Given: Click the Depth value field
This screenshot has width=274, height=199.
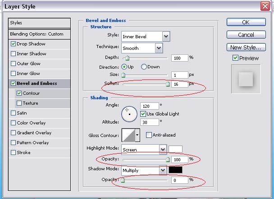Looking at the screenshot, I should pyautogui.click(x=180, y=58).
